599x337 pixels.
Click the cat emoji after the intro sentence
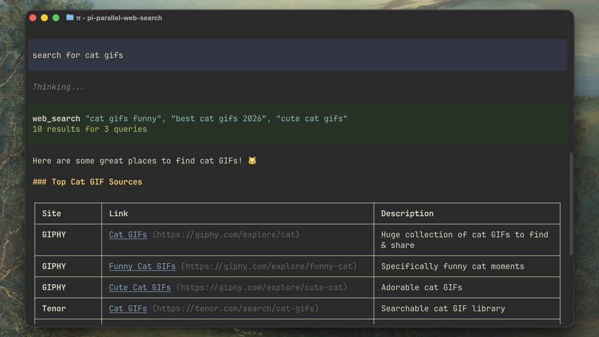coord(252,161)
